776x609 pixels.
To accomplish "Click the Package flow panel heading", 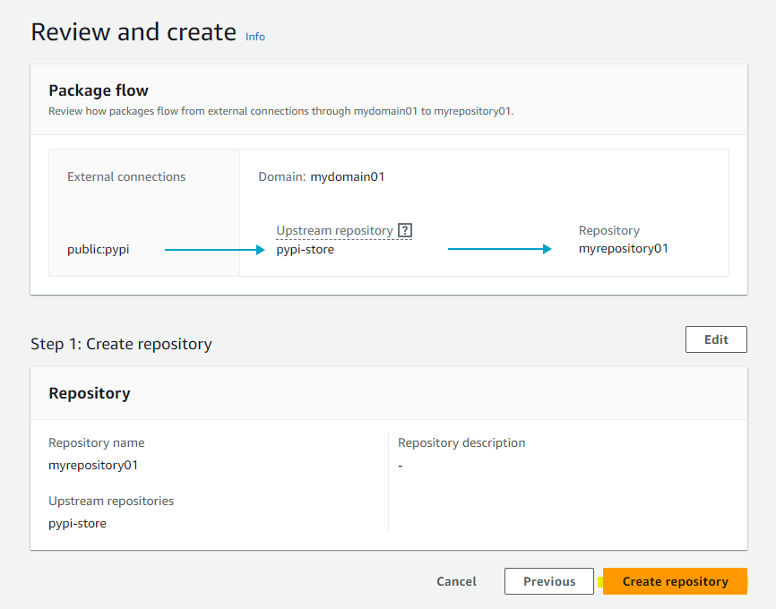I will (x=99, y=90).
